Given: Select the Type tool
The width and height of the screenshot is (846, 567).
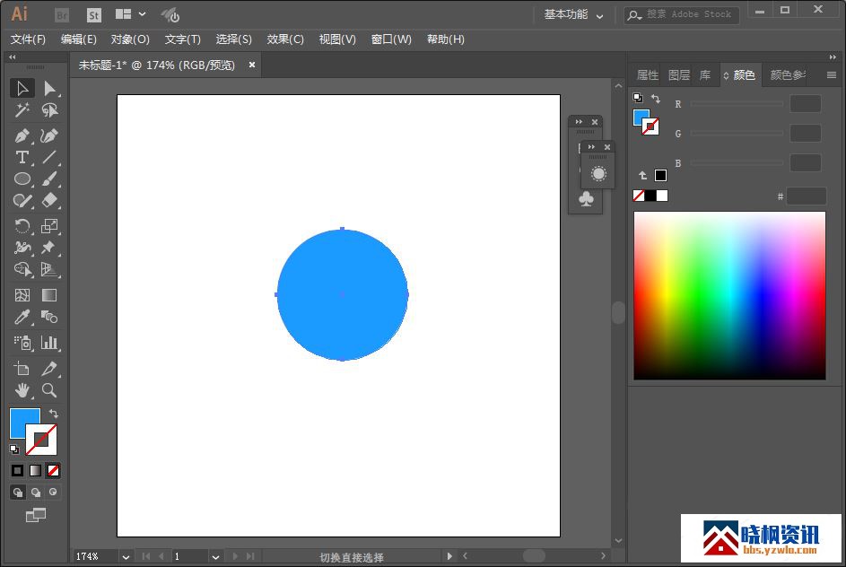Looking at the screenshot, I should pos(22,157).
